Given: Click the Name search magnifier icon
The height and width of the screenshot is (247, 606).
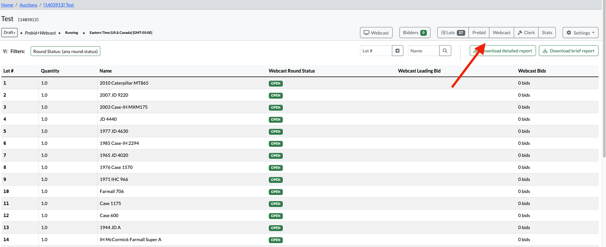Looking at the screenshot, I should click(x=445, y=51).
